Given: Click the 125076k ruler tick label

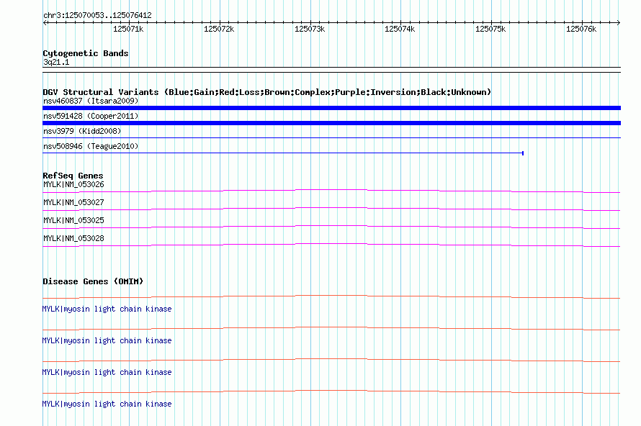Looking at the screenshot, I should point(581,30).
